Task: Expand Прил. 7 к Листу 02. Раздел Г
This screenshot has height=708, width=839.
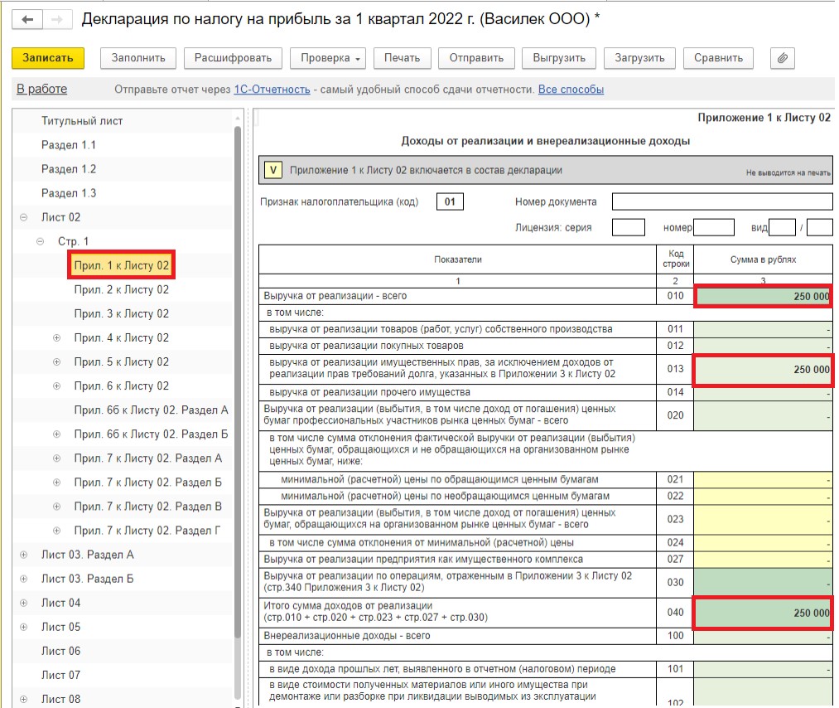Action: tap(56, 531)
